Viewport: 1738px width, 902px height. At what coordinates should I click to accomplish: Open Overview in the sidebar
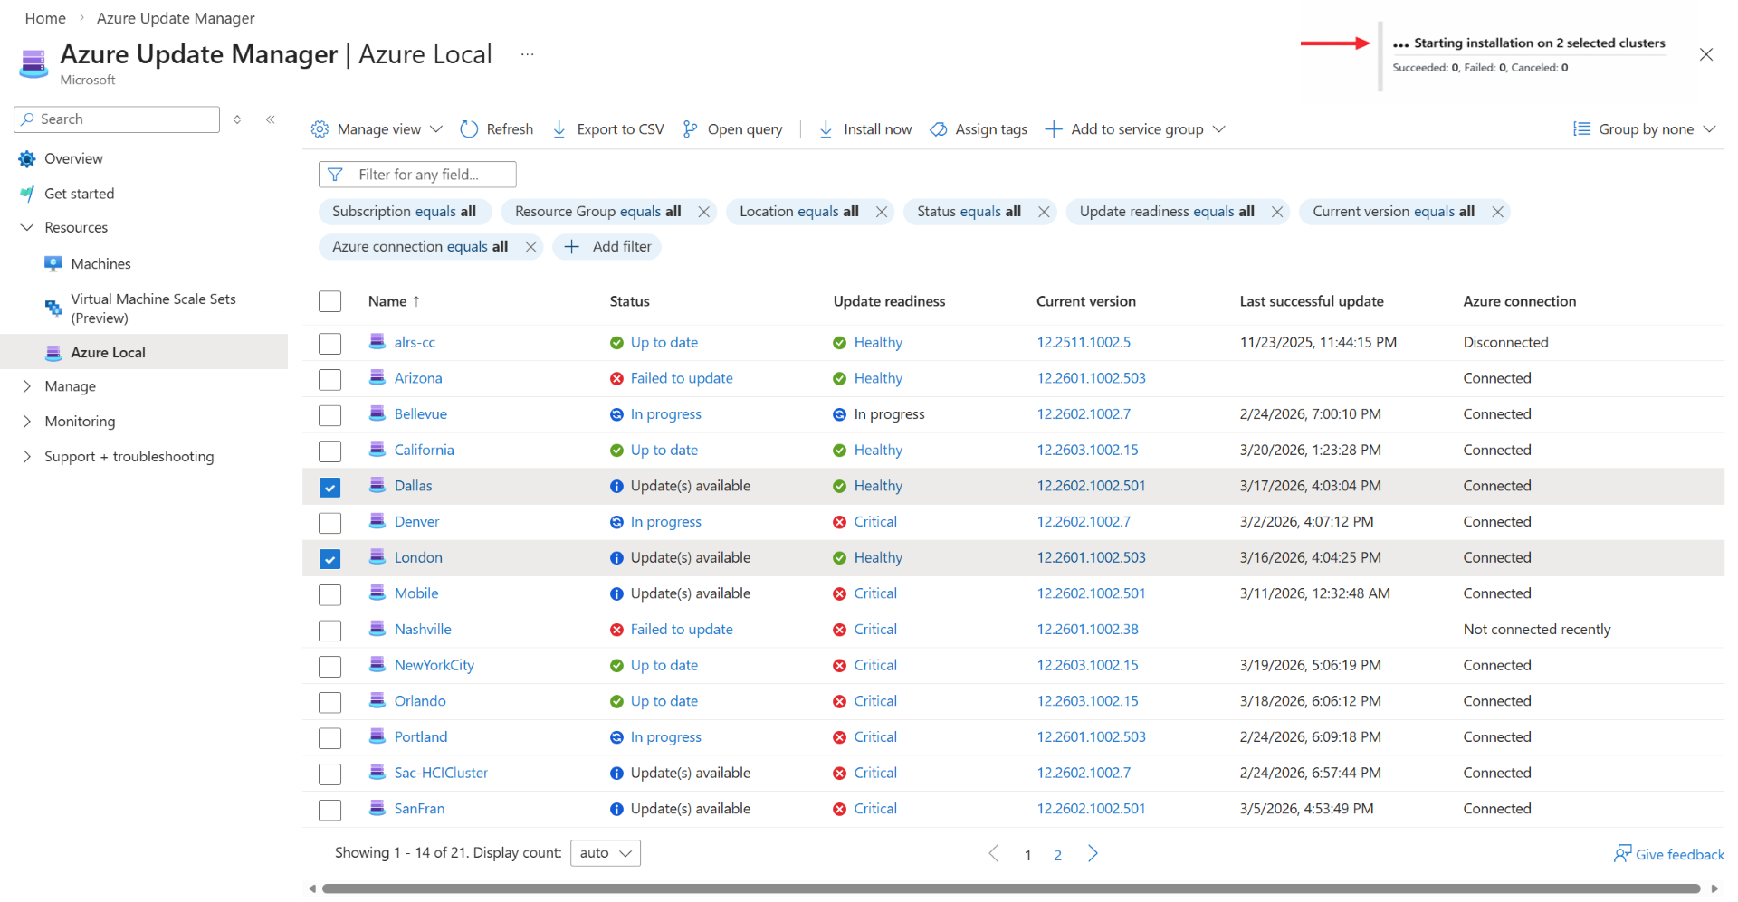coord(73,159)
